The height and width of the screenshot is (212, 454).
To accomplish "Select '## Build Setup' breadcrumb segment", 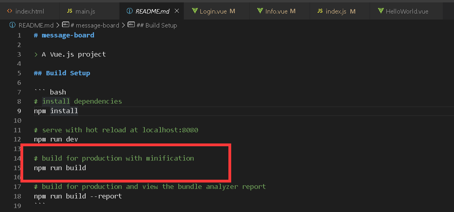I will coord(157,26).
